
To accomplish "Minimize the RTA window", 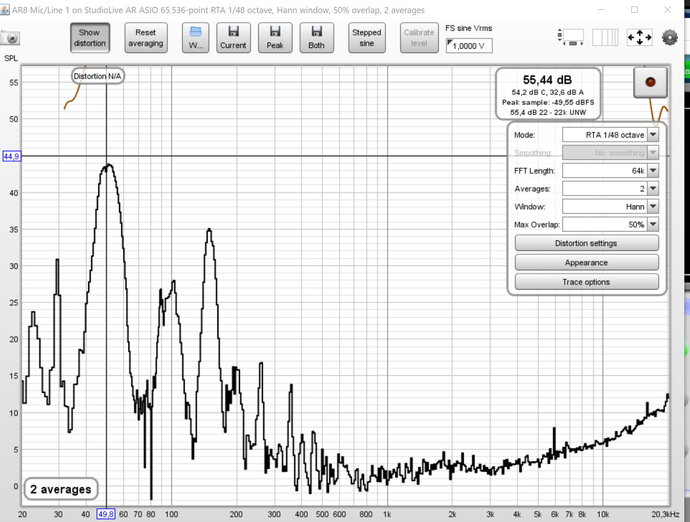I will point(601,10).
